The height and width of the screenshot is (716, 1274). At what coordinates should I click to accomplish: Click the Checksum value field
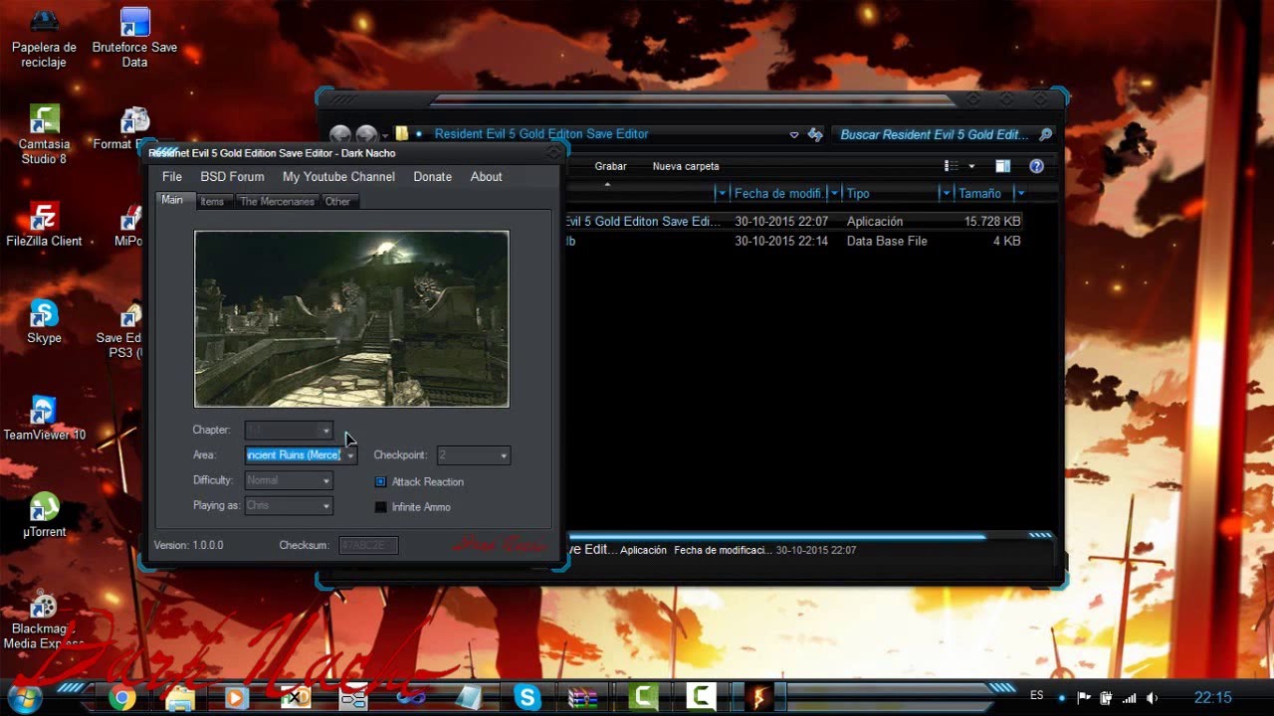pos(368,545)
